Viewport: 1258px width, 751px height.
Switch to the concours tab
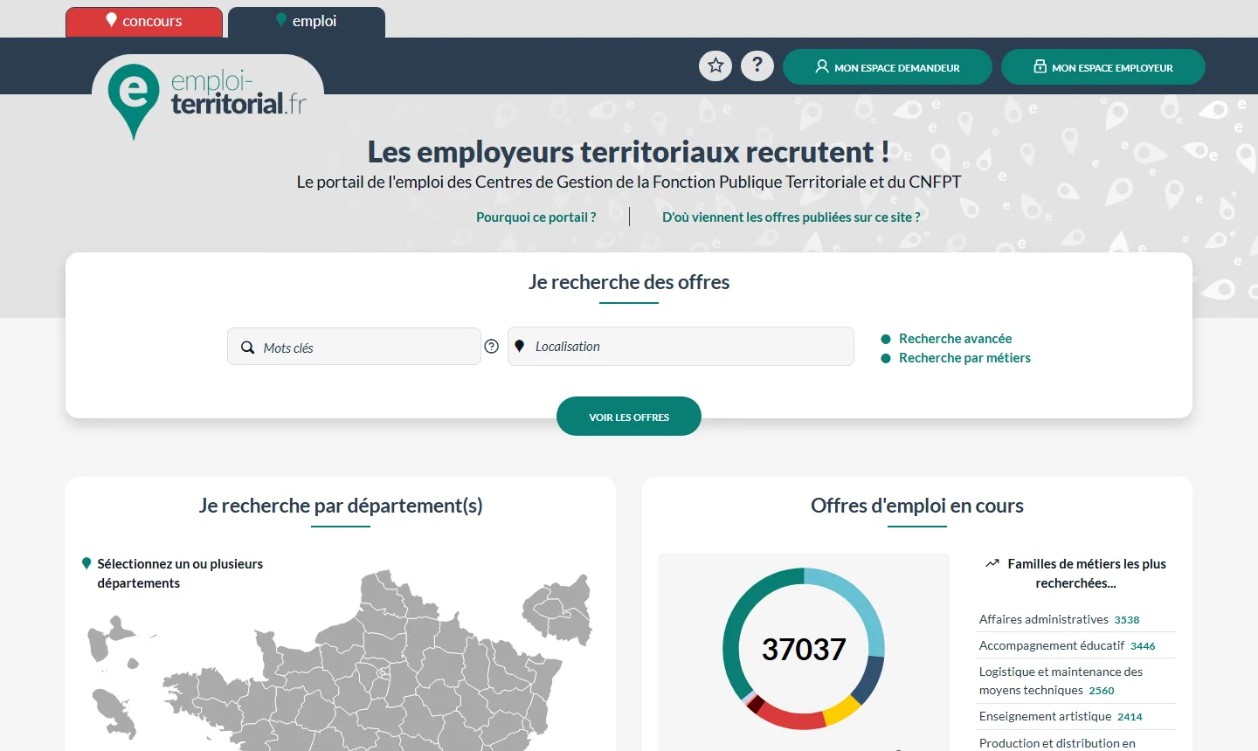[x=144, y=22]
